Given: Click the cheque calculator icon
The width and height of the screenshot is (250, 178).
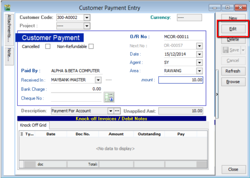Looking at the screenshot, I should (x=108, y=97).
